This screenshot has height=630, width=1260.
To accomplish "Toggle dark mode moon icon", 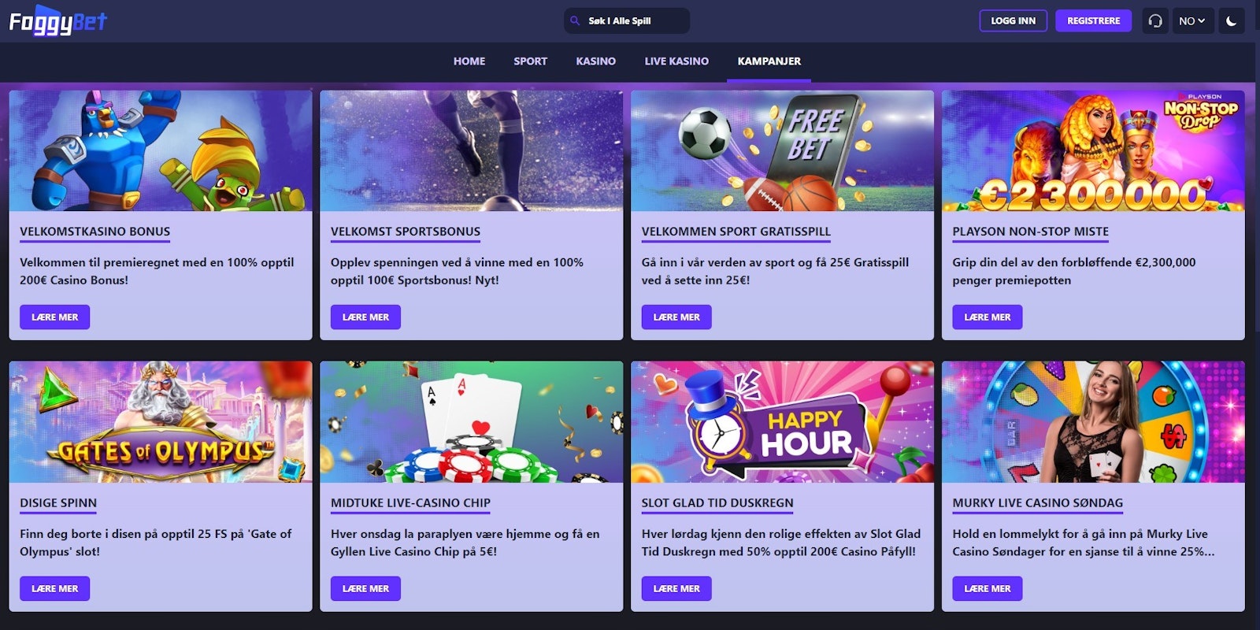I will 1232,21.
